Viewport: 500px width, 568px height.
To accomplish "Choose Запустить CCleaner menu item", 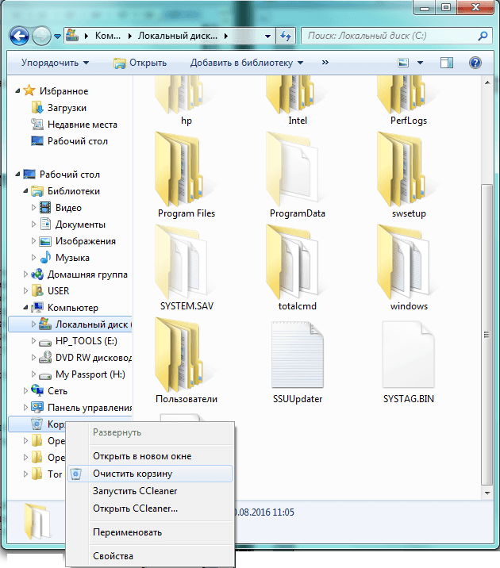I will coord(150,491).
